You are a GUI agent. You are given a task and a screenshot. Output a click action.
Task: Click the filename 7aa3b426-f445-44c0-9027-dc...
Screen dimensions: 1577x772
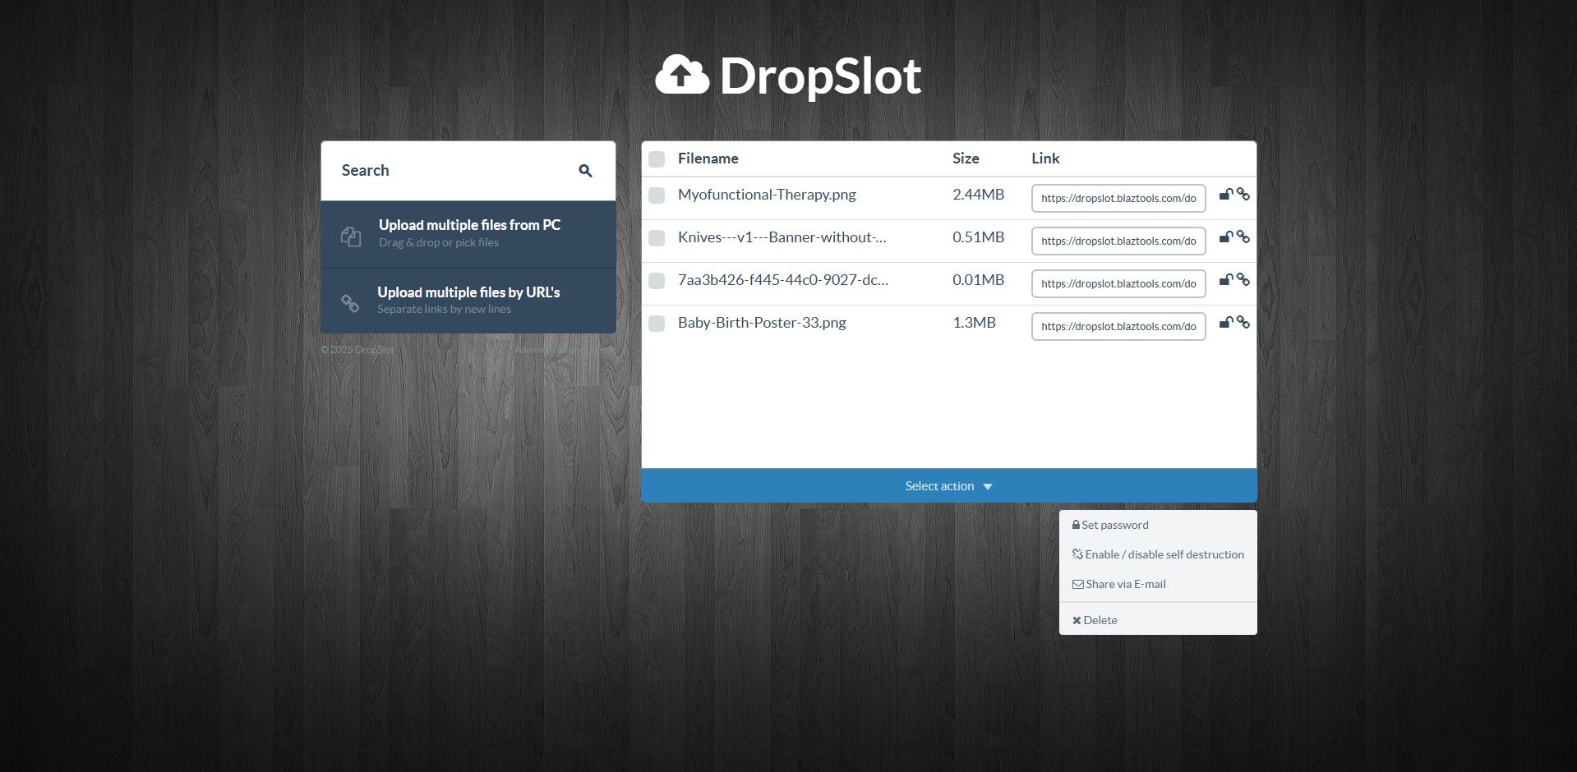tap(783, 280)
